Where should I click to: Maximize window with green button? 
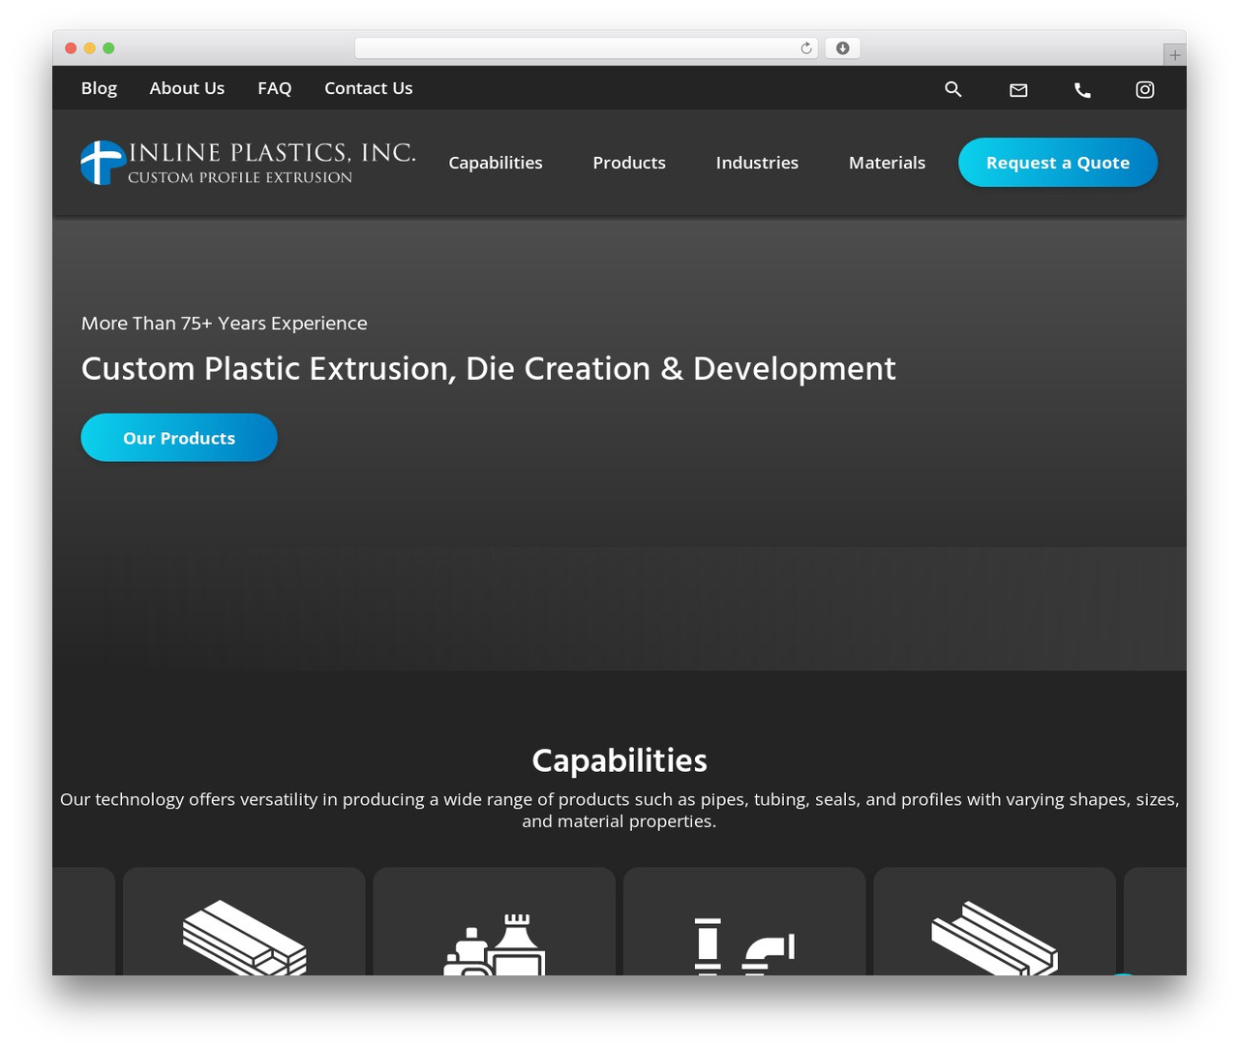(108, 48)
